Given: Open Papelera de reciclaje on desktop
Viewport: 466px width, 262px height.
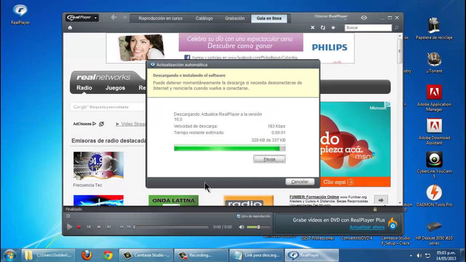Looking at the screenshot, I should coord(434,28).
